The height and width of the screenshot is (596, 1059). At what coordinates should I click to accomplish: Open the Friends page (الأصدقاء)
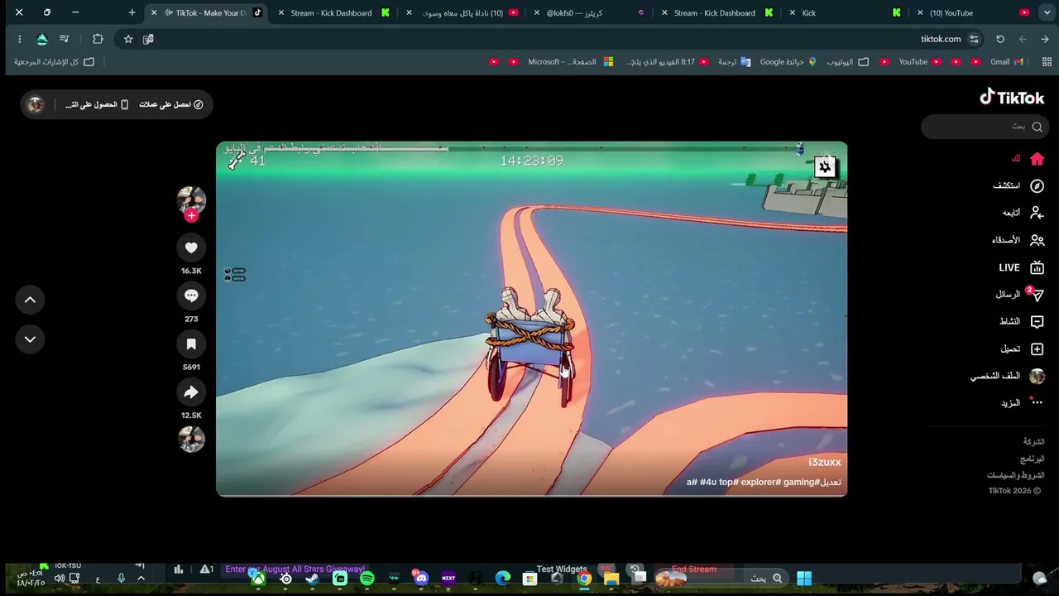pos(1018,240)
